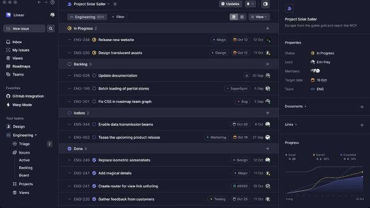Open Triage under Engineering
370x208 pixels.
pyautogui.click(x=24, y=144)
